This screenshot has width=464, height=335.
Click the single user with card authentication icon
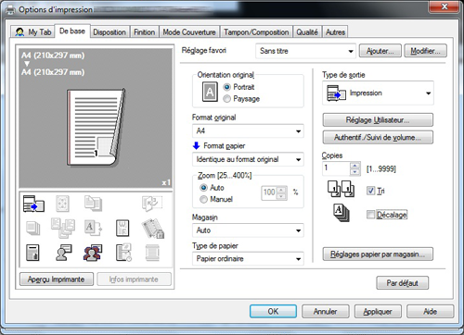64,253
